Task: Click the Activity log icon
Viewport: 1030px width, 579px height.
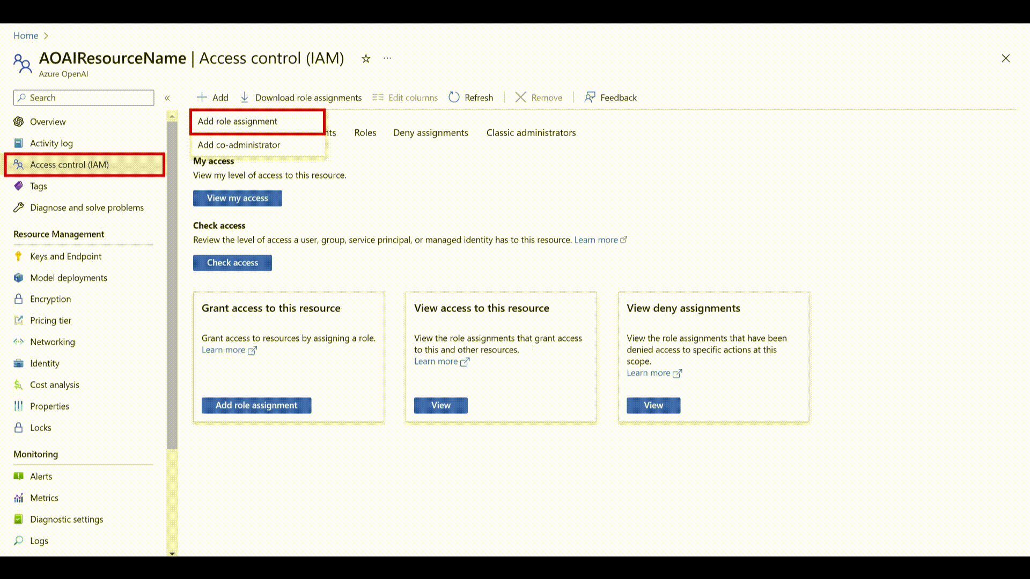Action: click(19, 143)
